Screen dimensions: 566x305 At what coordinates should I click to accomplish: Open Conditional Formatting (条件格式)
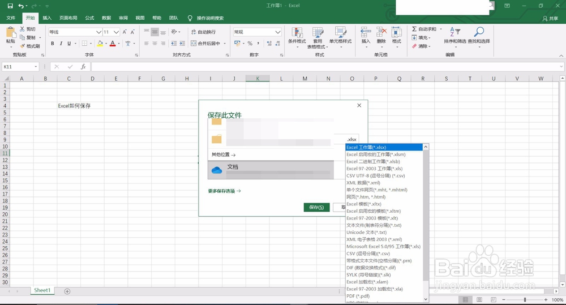(297, 37)
